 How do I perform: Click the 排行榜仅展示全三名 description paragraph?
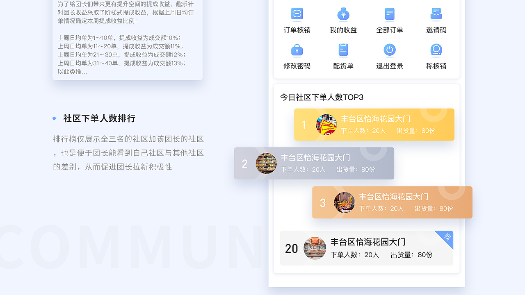pyautogui.click(x=129, y=153)
